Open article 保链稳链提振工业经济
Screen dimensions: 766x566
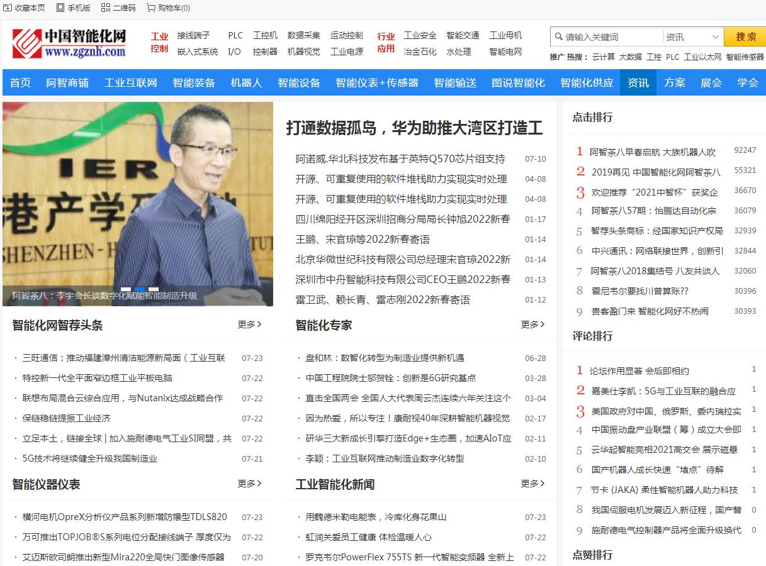tap(67, 418)
